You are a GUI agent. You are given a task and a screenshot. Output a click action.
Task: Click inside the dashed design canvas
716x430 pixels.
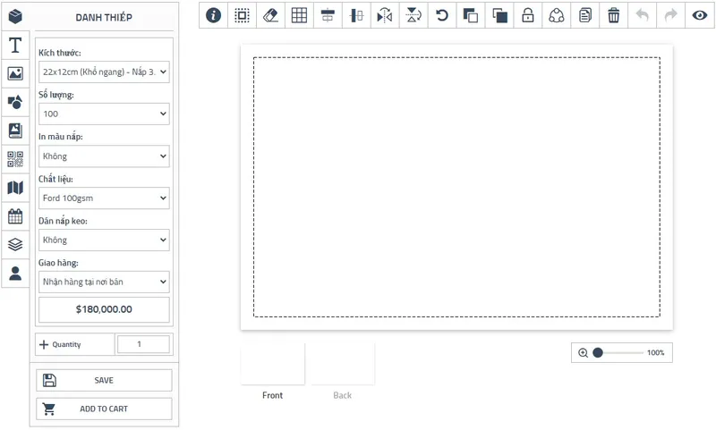[456, 187]
